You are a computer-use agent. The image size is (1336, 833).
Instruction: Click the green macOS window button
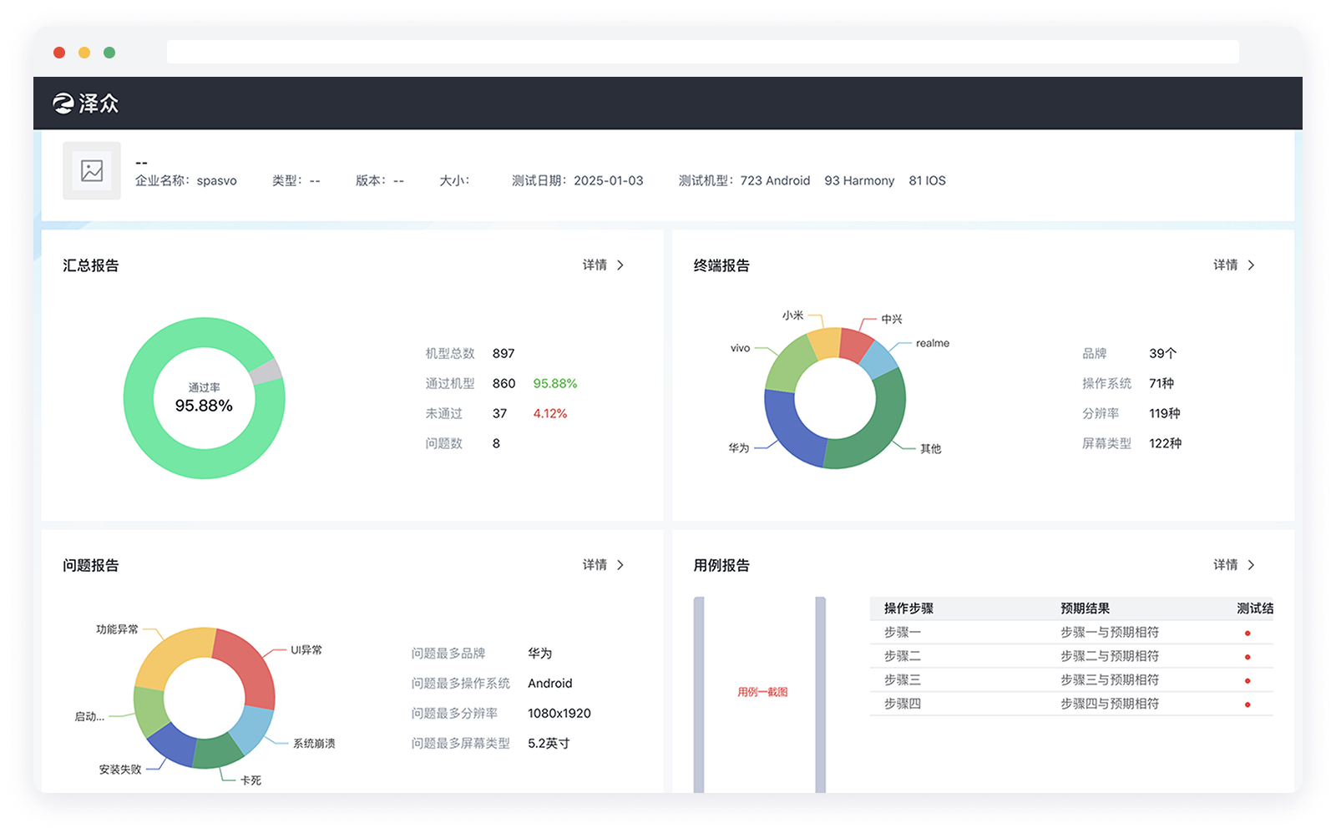click(x=109, y=53)
